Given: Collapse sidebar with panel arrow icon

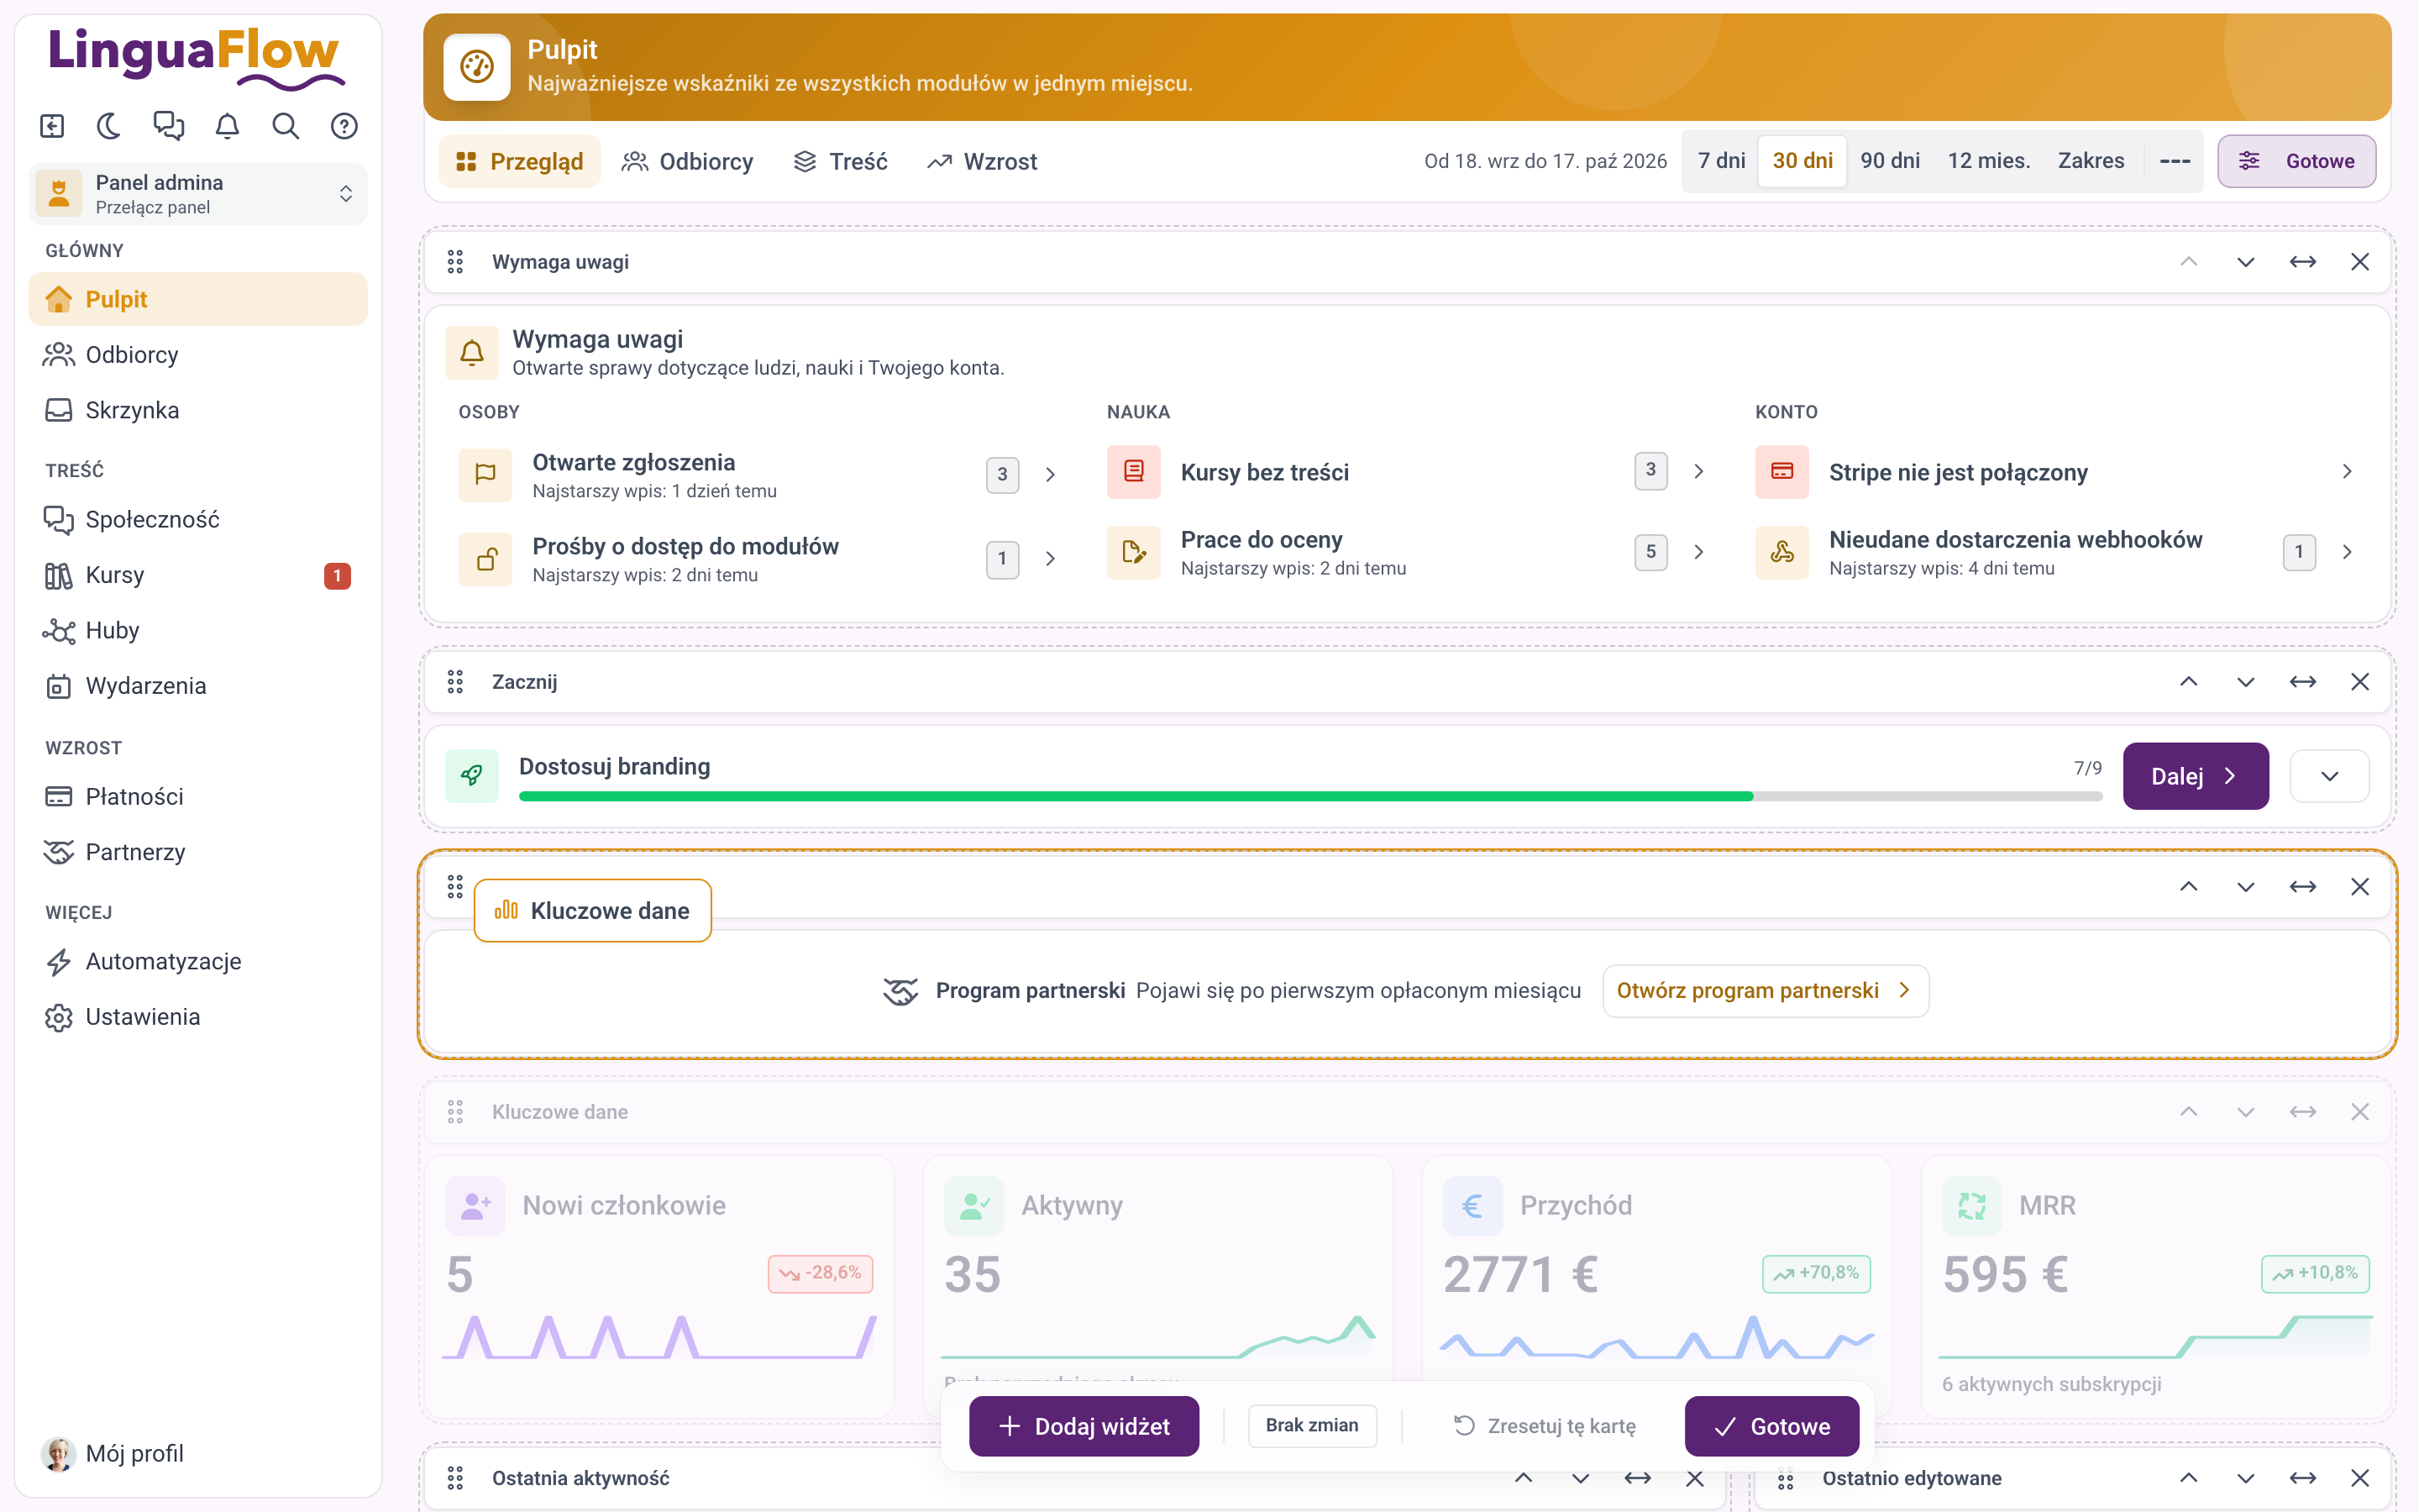Looking at the screenshot, I should [x=52, y=126].
